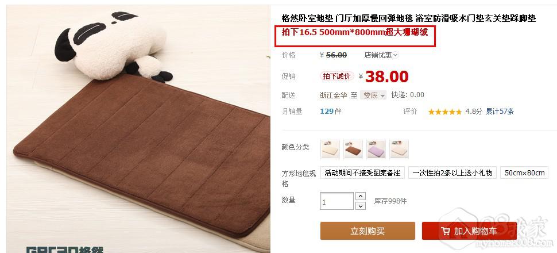Choose 一次性拍2条以上送小礼物 option
Viewport: 557px width, 253px height.
tap(452, 173)
